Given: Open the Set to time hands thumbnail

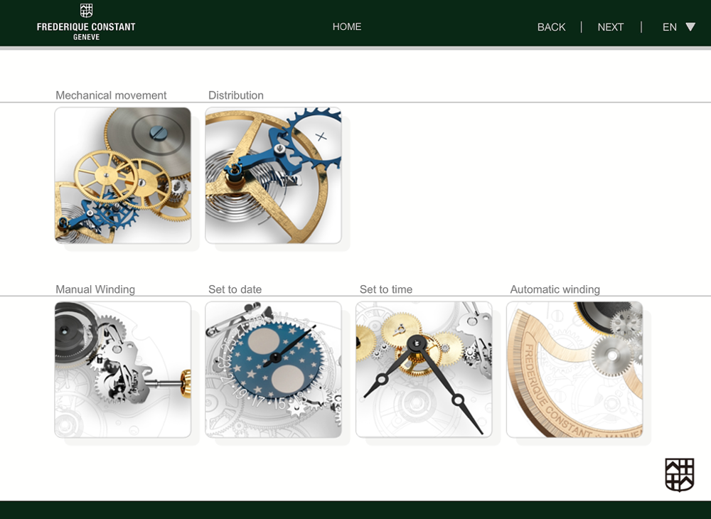Looking at the screenshot, I should [424, 370].
